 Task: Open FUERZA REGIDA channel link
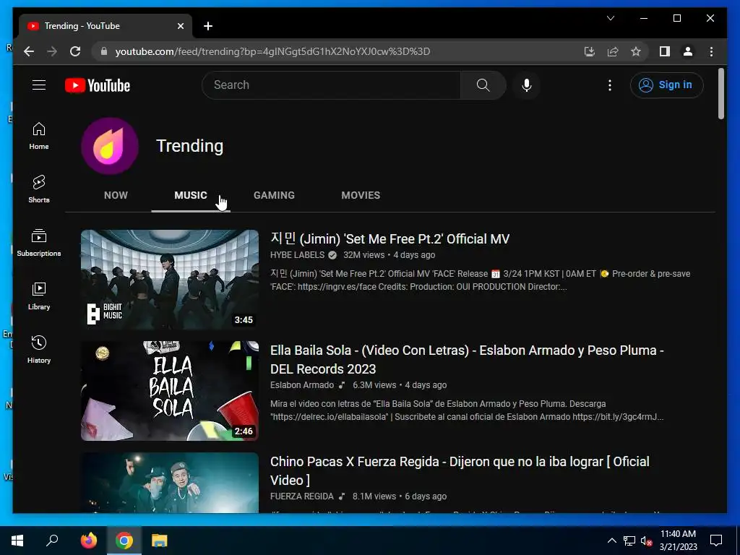pyautogui.click(x=302, y=496)
